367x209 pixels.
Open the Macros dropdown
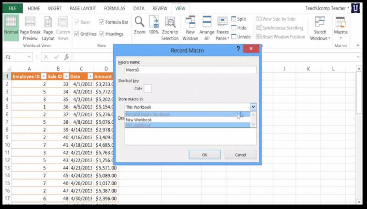[x=340, y=28]
